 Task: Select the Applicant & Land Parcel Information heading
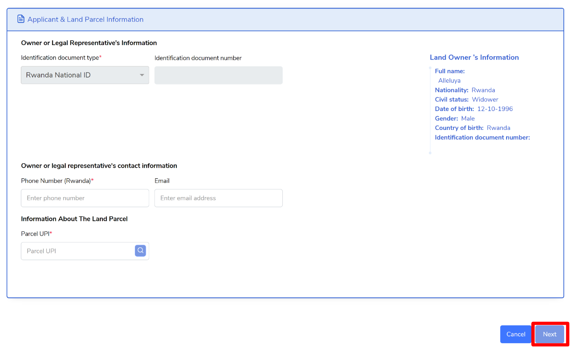tap(85, 19)
